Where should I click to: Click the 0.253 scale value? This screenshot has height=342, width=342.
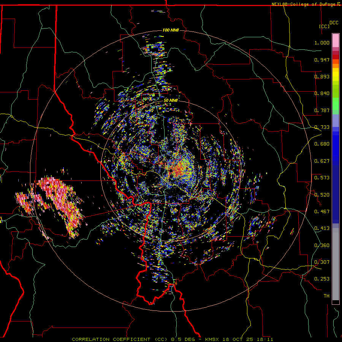tap(322, 279)
